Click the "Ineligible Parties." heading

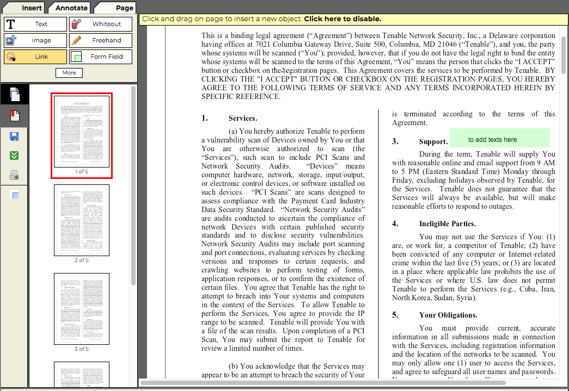coord(448,224)
